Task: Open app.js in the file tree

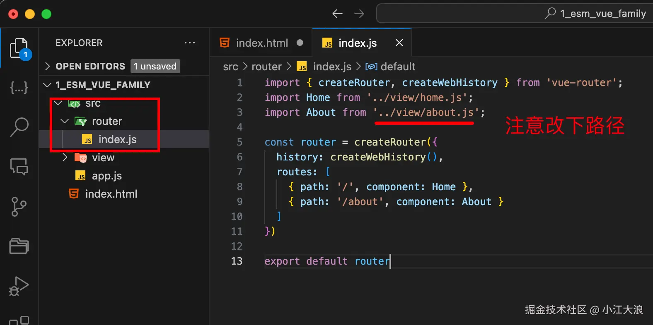Action: point(106,176)
